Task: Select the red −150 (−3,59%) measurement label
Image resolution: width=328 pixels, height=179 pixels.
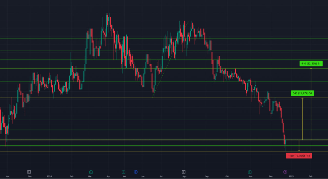Action: 299,156
